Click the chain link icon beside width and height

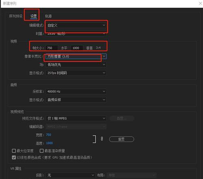click(102, 139)
